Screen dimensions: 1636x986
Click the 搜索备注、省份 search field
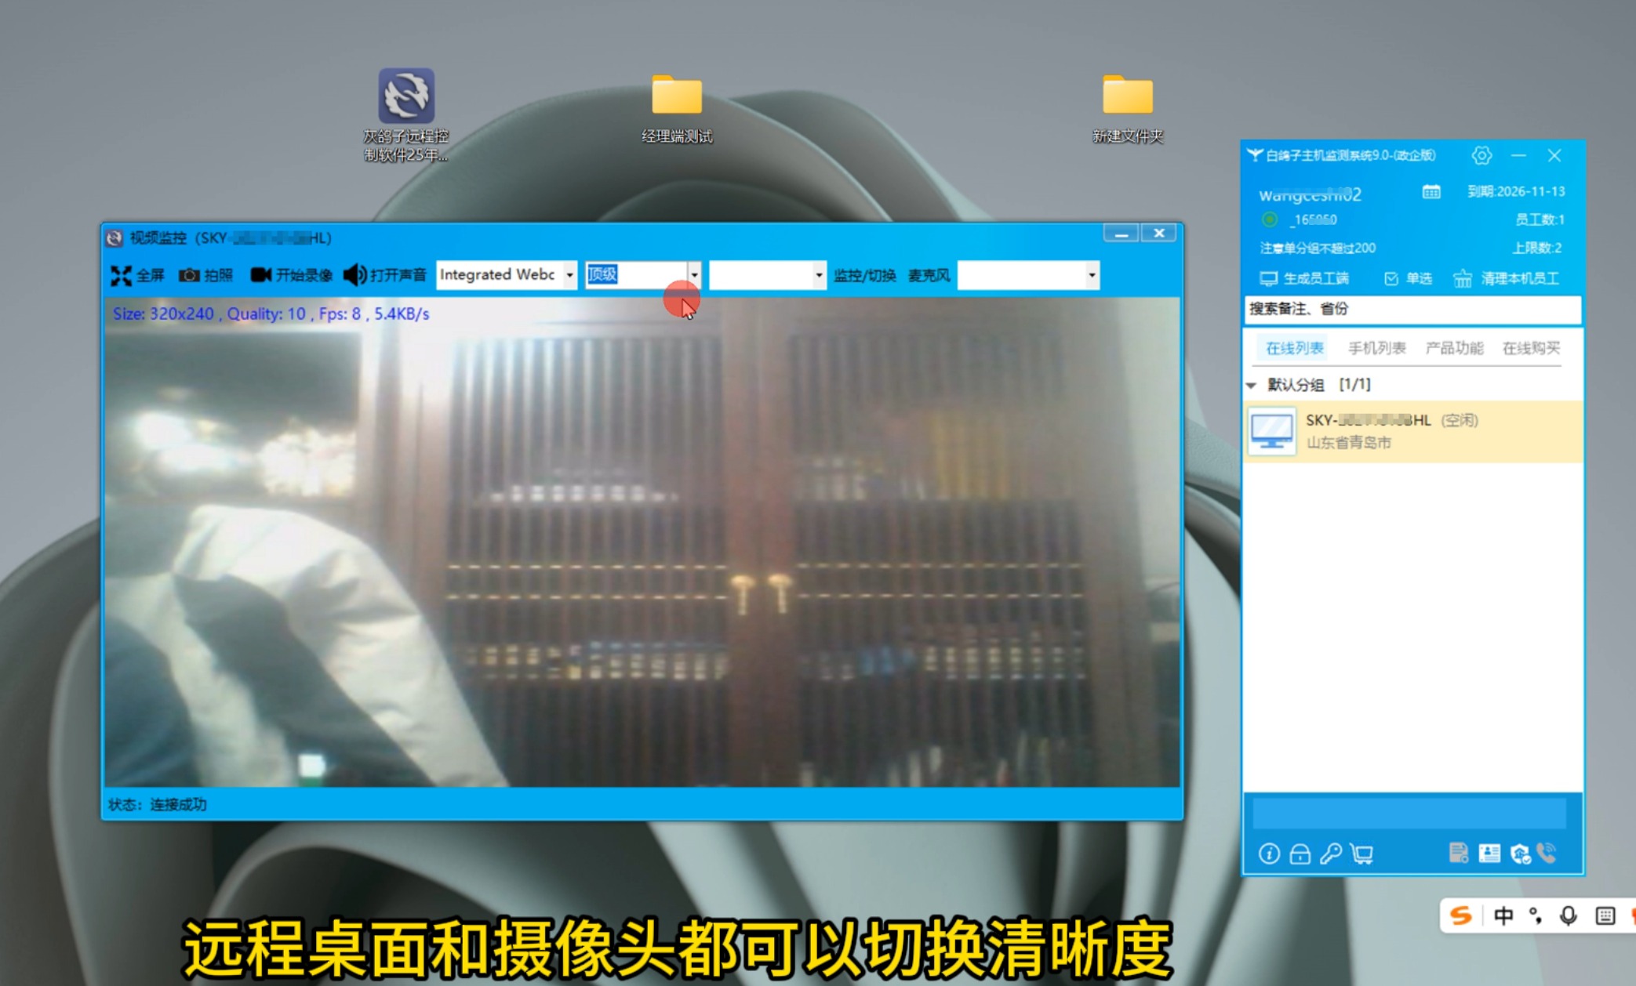pyautogui.click(x=1412, y=309)
